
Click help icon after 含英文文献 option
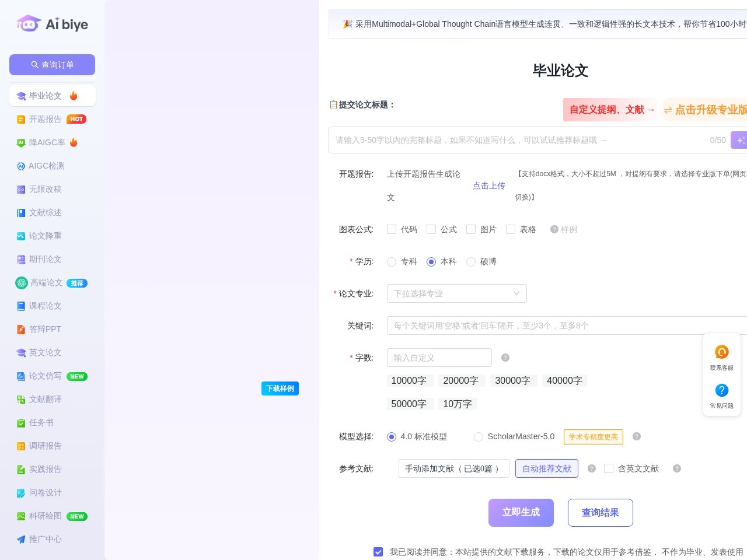click(677, 468)
